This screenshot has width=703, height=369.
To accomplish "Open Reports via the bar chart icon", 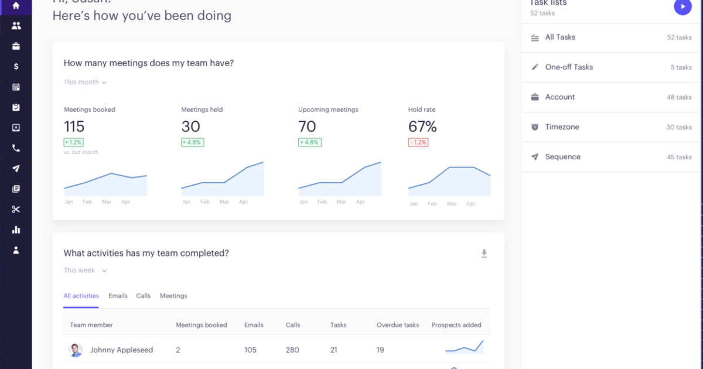I will 15,230.
